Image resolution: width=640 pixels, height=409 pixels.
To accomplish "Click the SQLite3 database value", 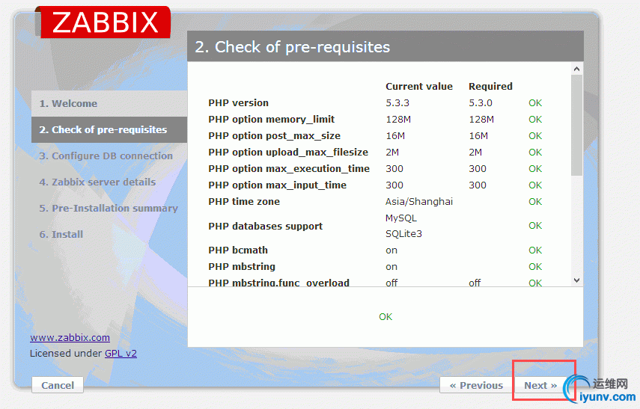I will (x=403, y=234).
